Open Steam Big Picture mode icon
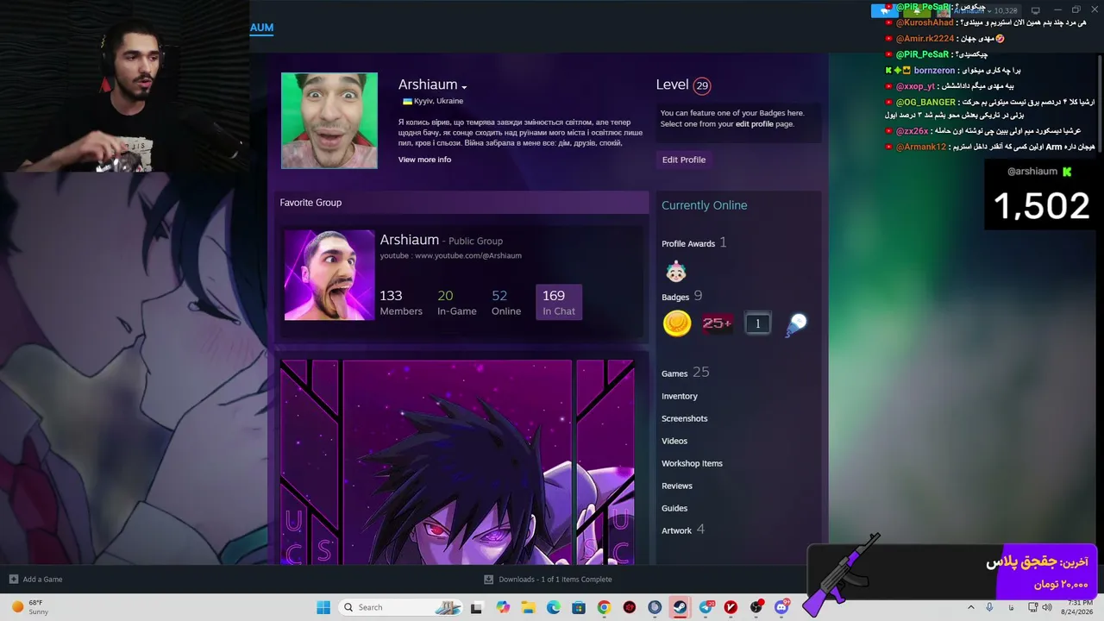The height and width of the screenshot is (621, 1104). pos(1036,10)
